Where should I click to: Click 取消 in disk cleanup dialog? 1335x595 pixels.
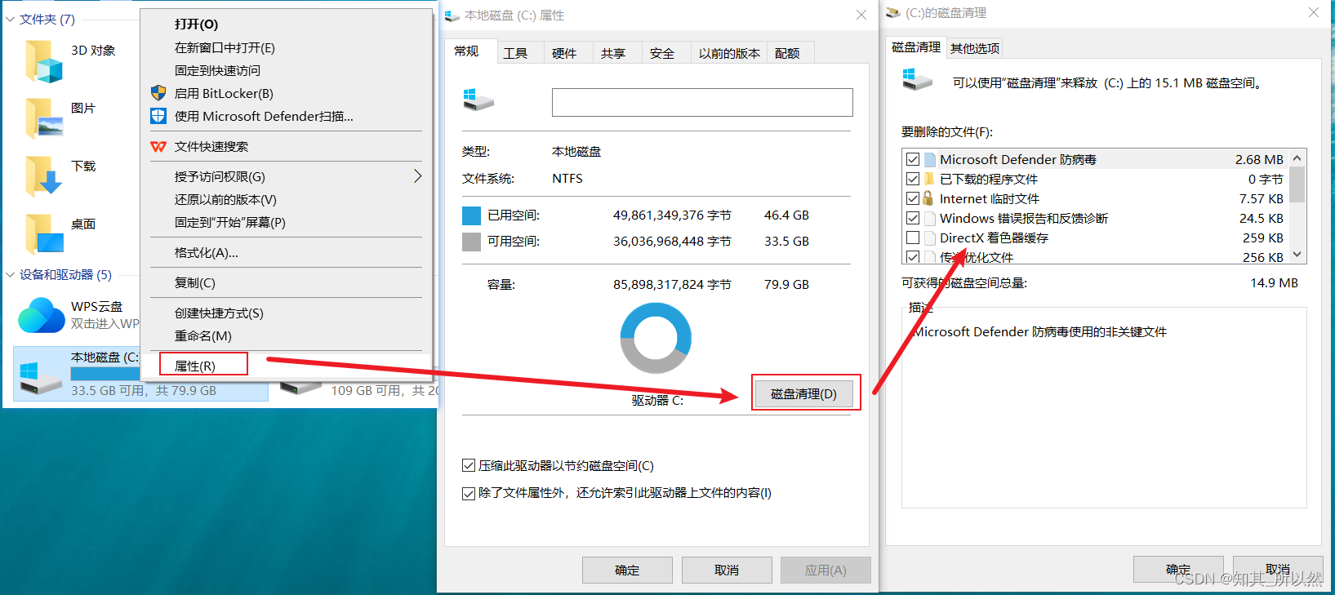(1278, 569)
